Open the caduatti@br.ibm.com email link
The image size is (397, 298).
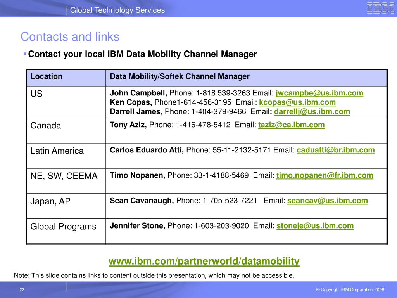335,150
